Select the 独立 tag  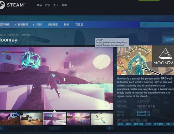[149, 124]
